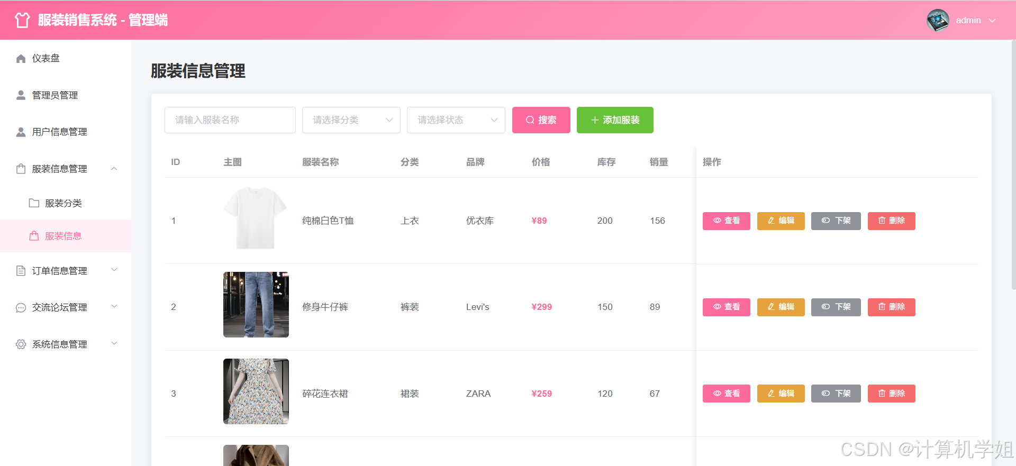Expand the 系统信息管理 chevron
This screenshot has height=466, width=1016.
pyautogui.click(x=114, y=343)
